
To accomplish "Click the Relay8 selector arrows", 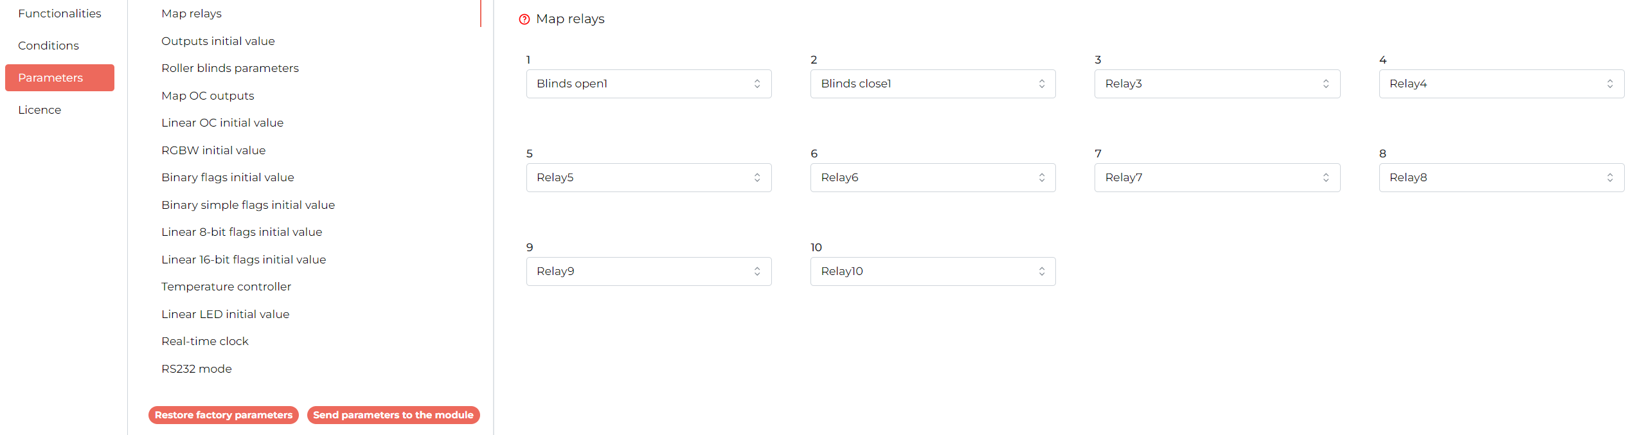I will tap(1610, 177).
